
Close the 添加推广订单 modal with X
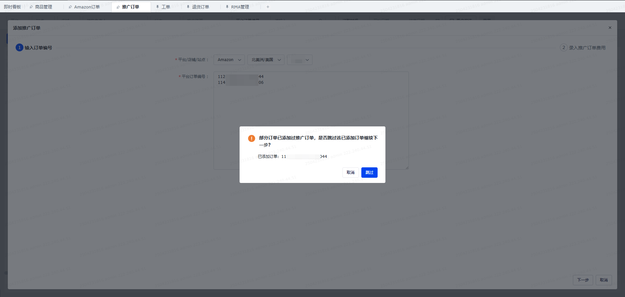[610, 28]
